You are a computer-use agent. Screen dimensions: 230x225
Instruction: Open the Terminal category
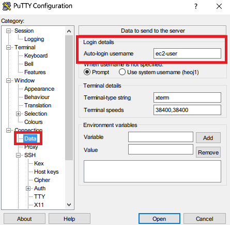point(25,47)
